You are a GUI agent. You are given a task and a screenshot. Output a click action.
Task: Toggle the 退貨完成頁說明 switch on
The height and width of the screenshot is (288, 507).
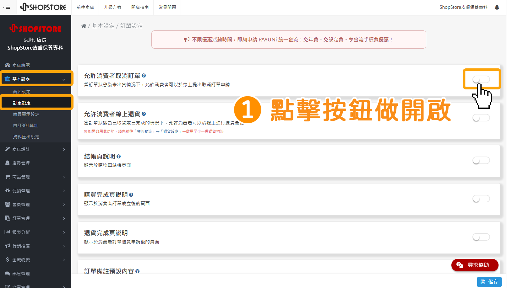tap(481, 237)
